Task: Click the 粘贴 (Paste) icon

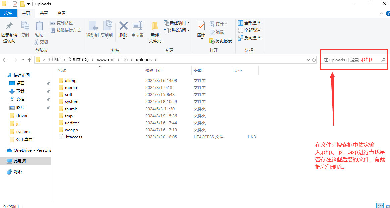Action: (x=39, y=29)
